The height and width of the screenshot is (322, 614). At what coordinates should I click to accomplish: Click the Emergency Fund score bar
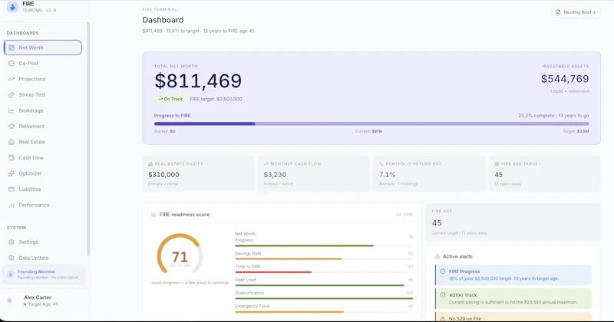[324, 312]
